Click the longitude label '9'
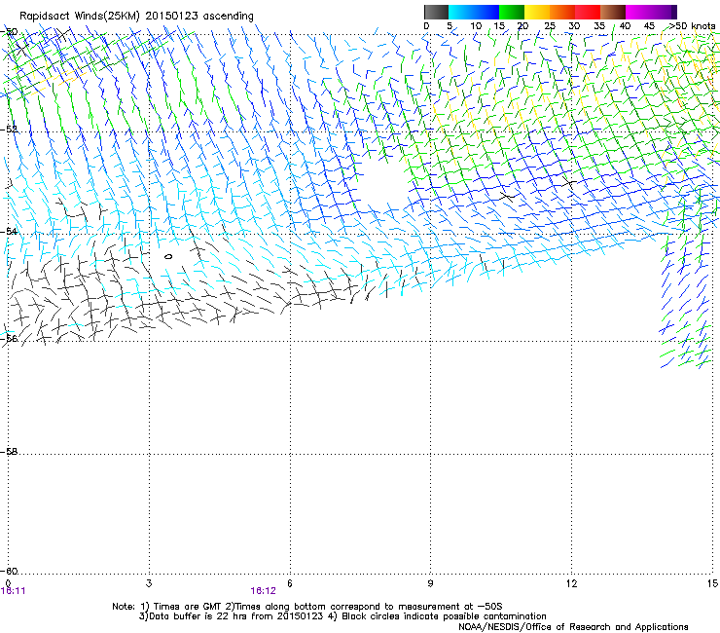 tap(430, 583)
